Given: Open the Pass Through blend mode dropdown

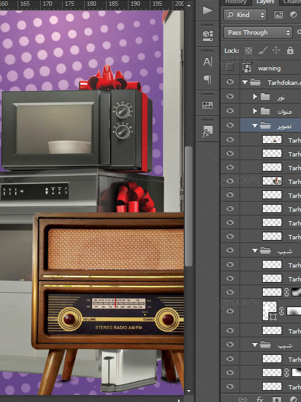Looking at the screenshot, I should pyautogui.click(x=258, y=33).
